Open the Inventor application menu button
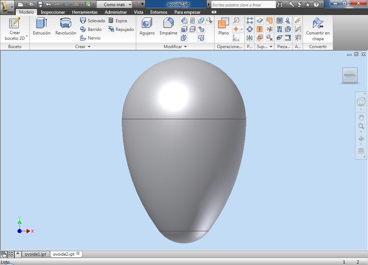This screenshot has height=265, width=368. [x=7, y=7]
